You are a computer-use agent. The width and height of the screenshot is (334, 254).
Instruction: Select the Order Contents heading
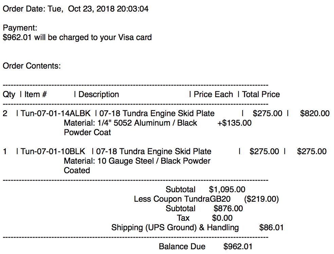(32, 66)
